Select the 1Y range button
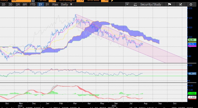This screenshot has height=108, width=198. point(40,4)
